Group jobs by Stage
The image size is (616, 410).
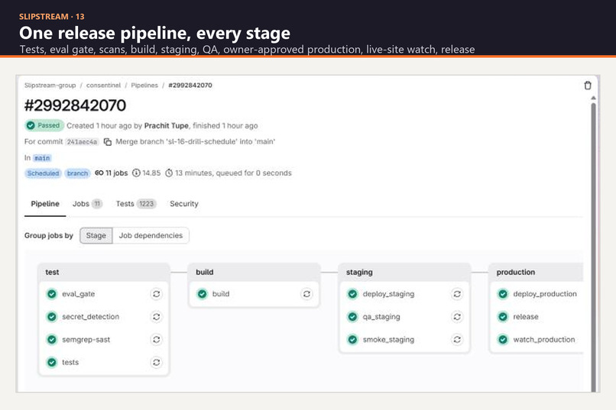click(x=96, y=235)
